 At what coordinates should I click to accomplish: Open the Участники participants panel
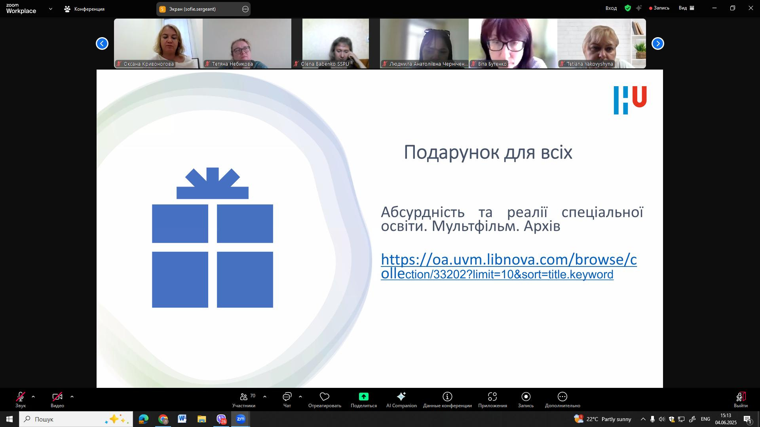tap(244, 400)
